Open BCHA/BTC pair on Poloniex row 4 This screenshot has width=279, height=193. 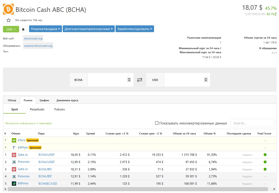[x=45, y=177]
